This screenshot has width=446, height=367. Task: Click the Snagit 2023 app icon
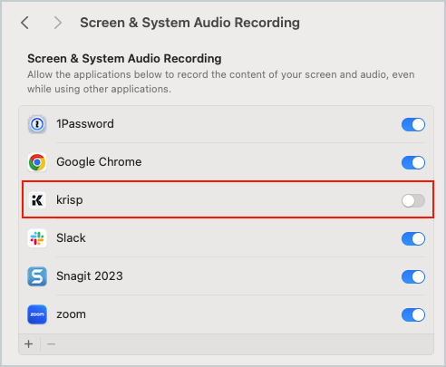pyautogui.click(x=37, y=276)
